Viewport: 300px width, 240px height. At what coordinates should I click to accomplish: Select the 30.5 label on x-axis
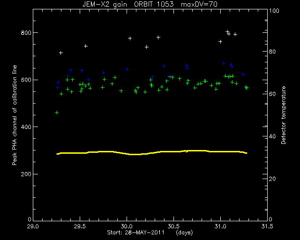pyautogui.click(x=173, y=226)
